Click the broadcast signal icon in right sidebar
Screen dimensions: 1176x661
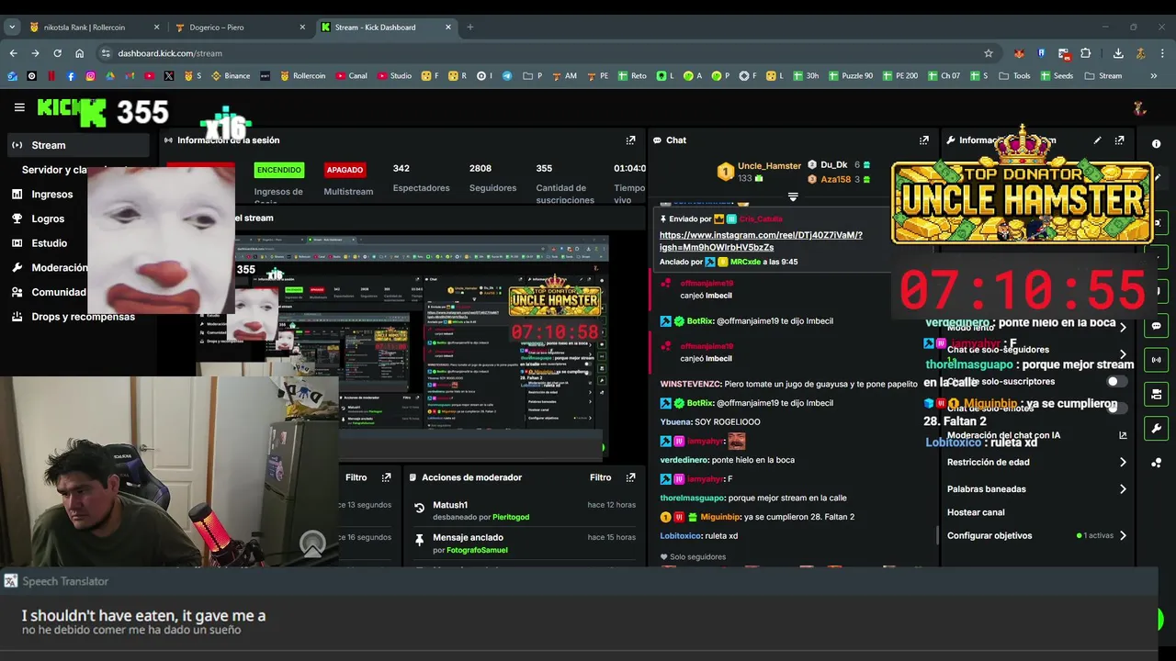click(1156, 360)
